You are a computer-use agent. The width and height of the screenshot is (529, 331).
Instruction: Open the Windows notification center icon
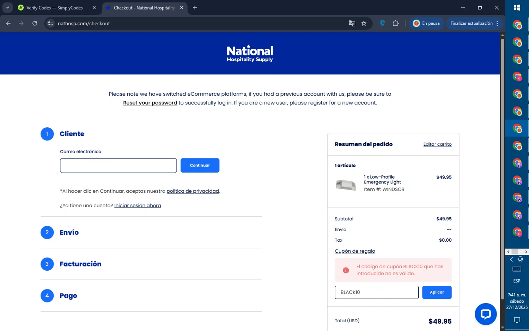(x=517, y=320)
